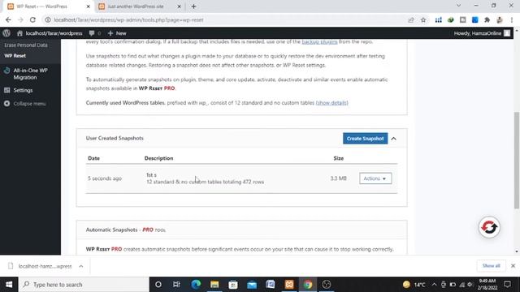The image size is (520, 292).
Task: Collapse the admin sidebar menu
Action: 25,104
